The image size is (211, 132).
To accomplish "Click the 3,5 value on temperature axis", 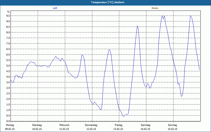I will [8, 82].
